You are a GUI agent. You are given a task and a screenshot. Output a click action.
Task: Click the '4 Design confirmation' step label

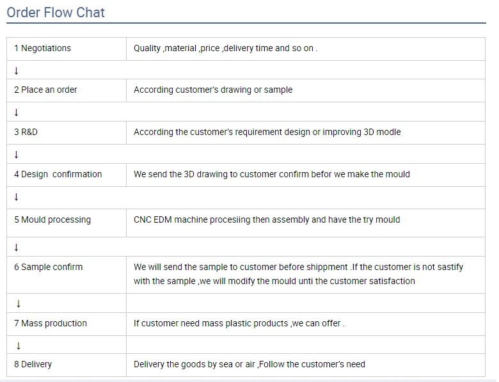58,174
